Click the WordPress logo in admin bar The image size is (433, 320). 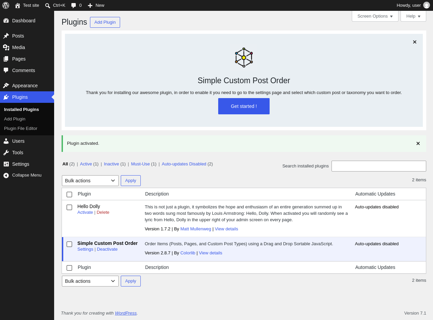(x=6, y=5)
